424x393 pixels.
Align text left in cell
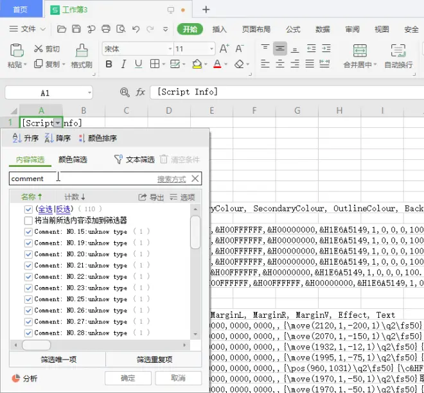265,64
